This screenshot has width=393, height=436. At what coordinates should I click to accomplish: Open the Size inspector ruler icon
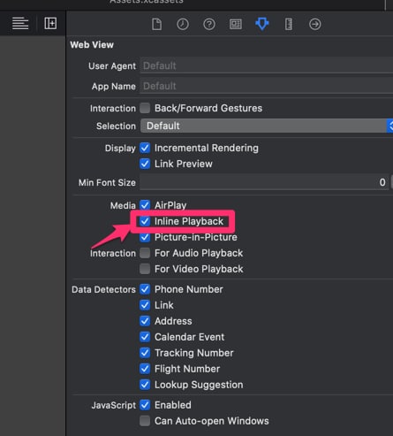pos(289,24)
